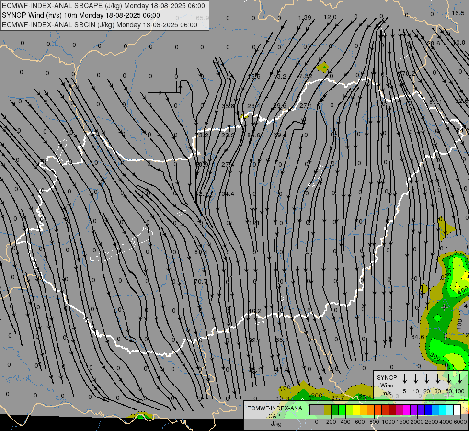
Task: Click the map value 80.4
Action: pos(201,252)
